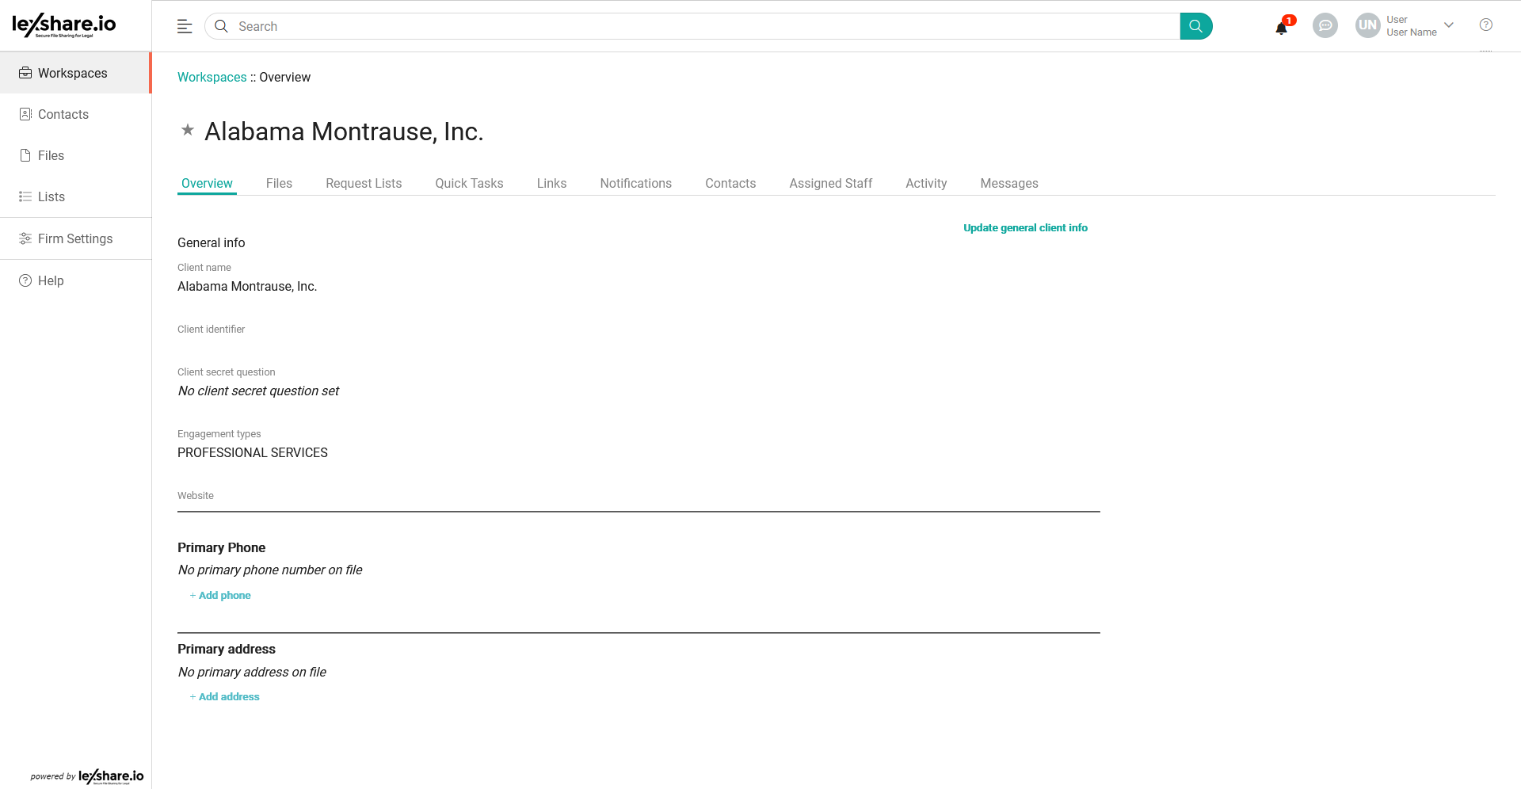Viewport: 1521px width, 789px height.
Task: Click the teal search magnifier button
Action: click(1195, 26)
